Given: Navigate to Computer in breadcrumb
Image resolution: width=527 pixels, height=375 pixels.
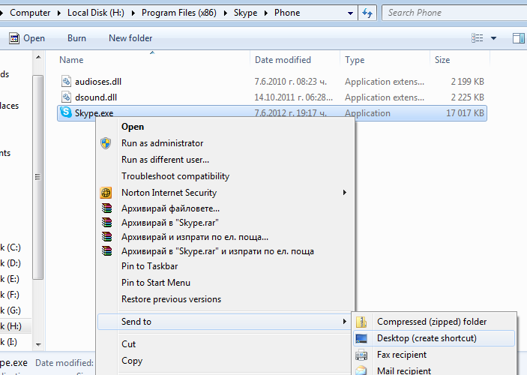Looking at the screenshot, I should pos(30,13).
